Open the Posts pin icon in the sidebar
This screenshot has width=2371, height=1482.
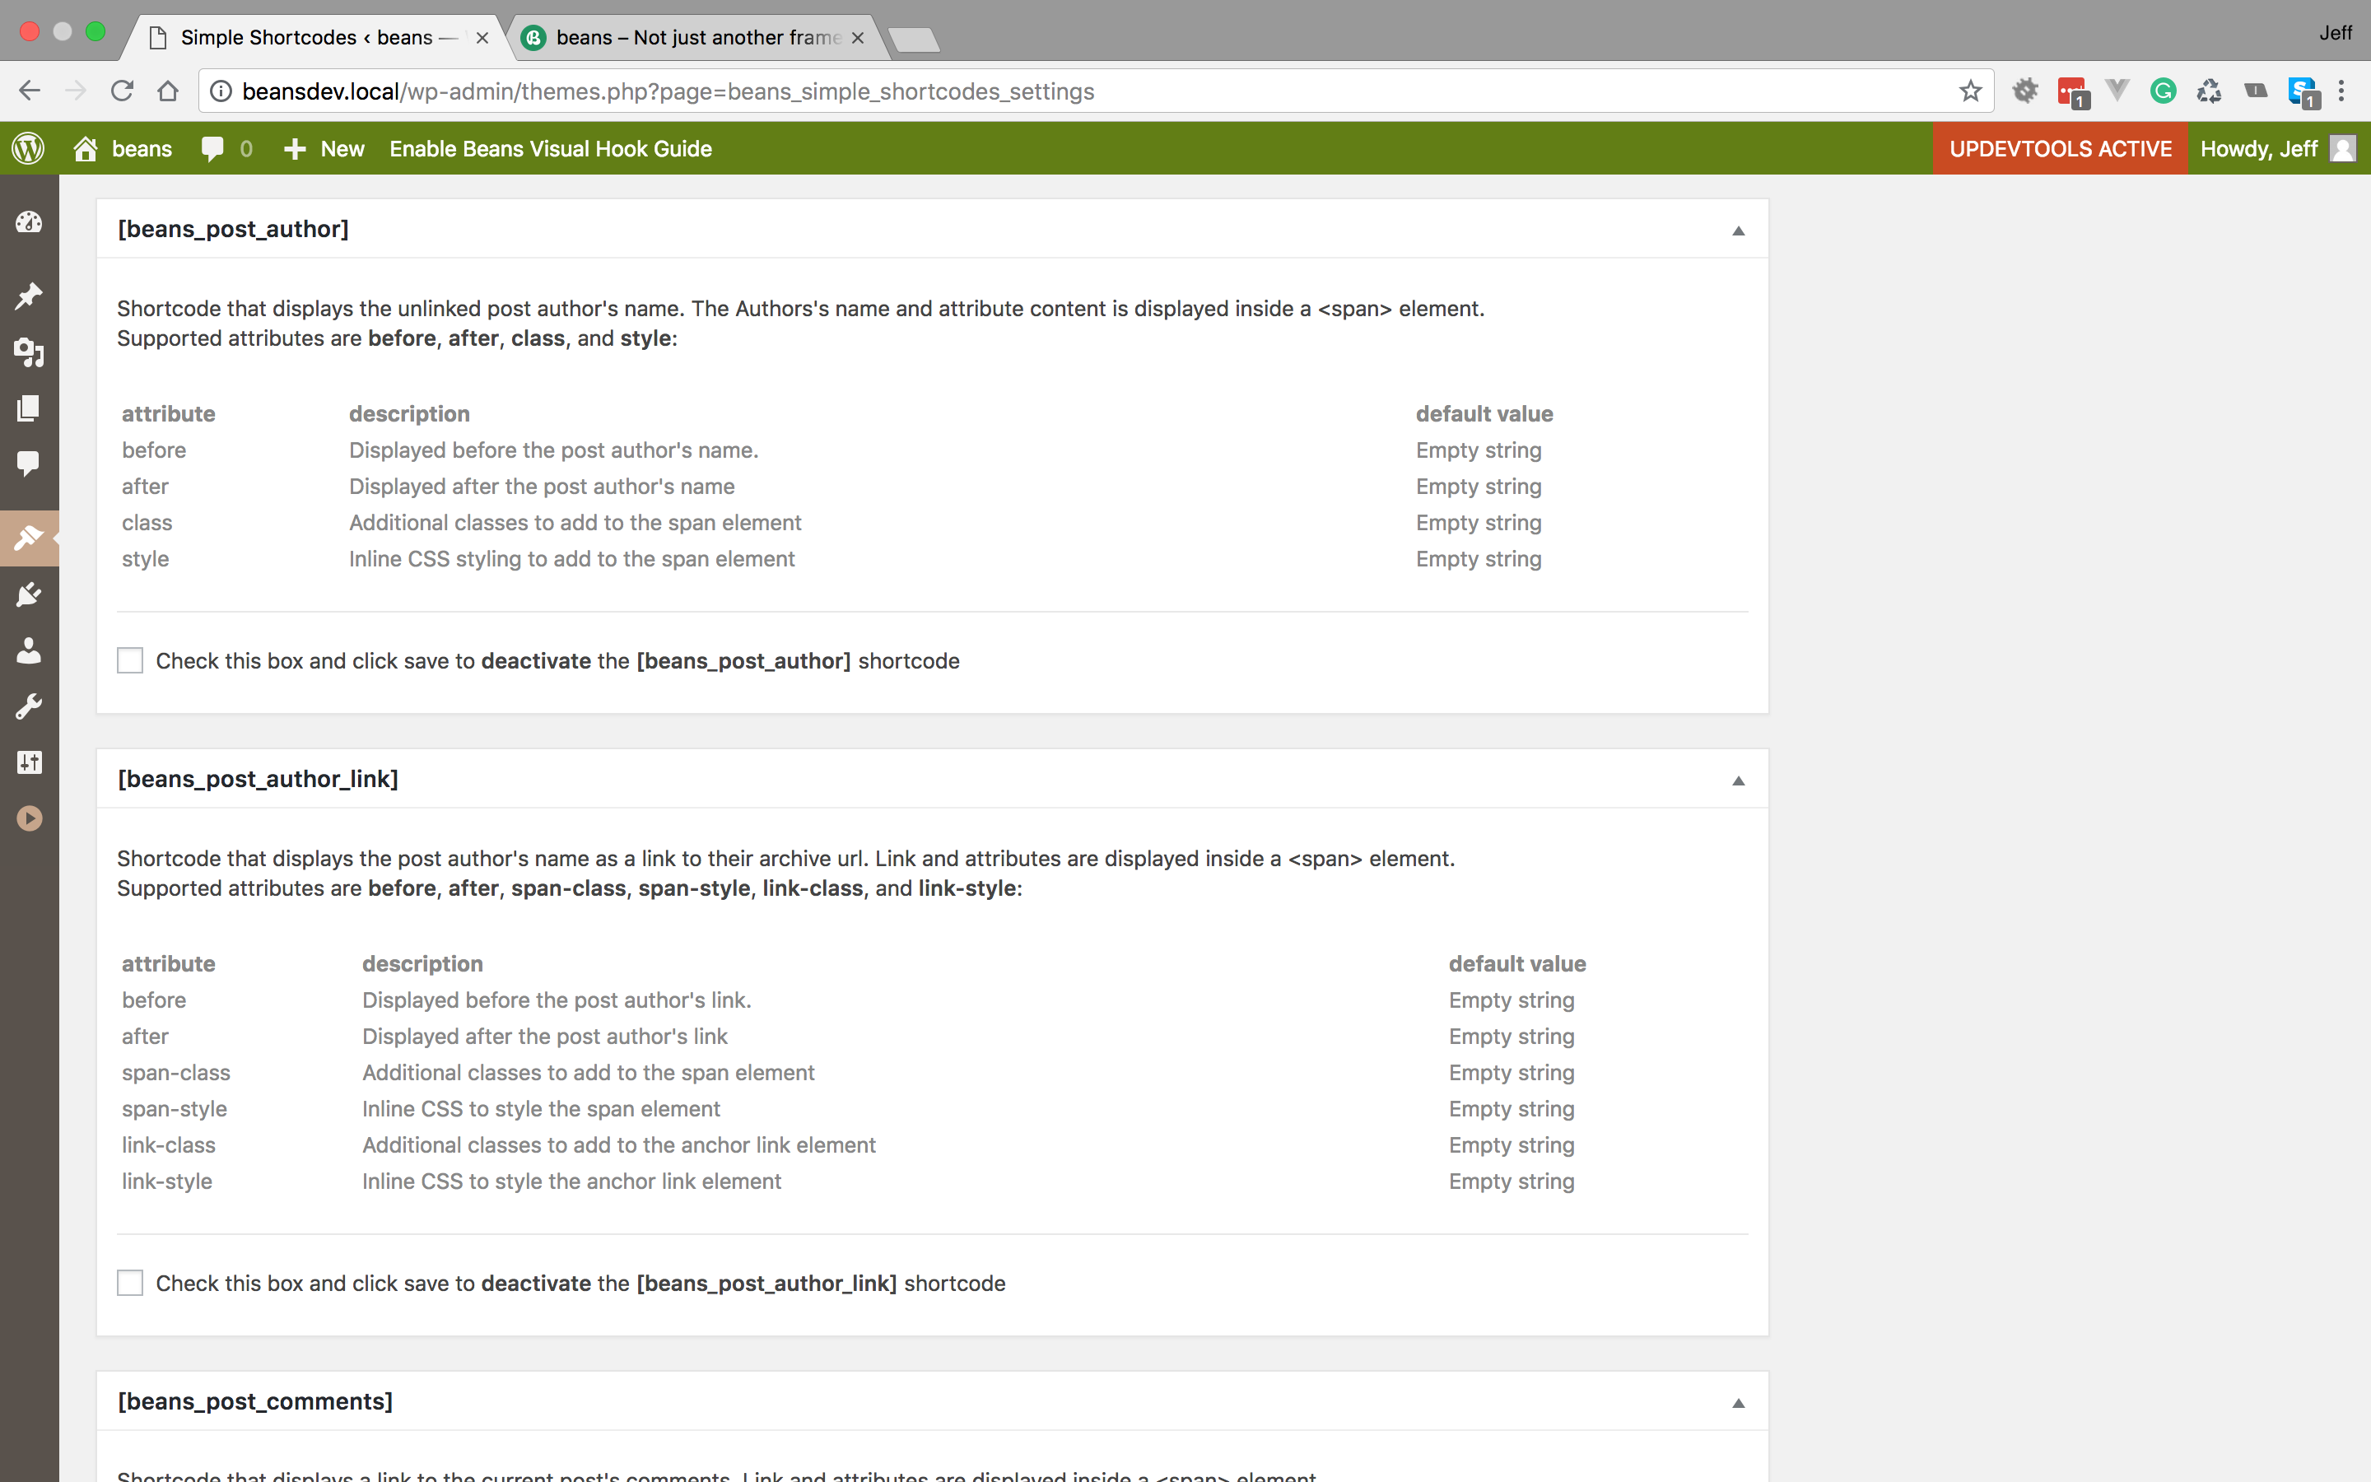coord(29,296)
